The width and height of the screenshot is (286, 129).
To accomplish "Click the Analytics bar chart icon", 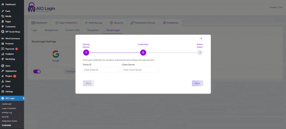I will (x=3, y=54).
